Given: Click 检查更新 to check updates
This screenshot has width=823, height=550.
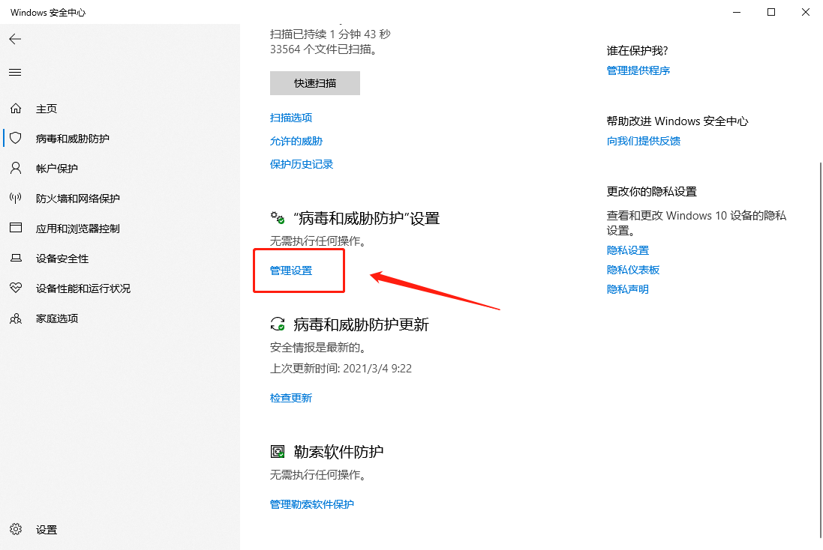Looking at the screenshot, I should (x=291, y=398).
